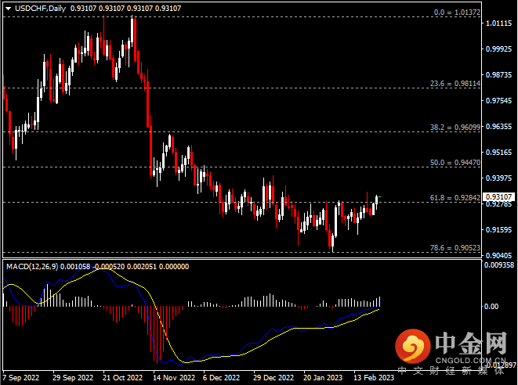Click the 14 Nov 2022 date marker
Screen dimensions: 518x385
coord(172,376)
